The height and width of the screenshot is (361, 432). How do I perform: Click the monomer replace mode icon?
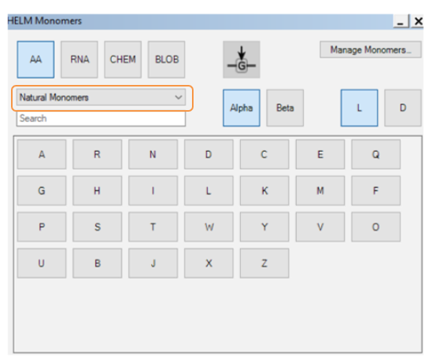point(242,60)
